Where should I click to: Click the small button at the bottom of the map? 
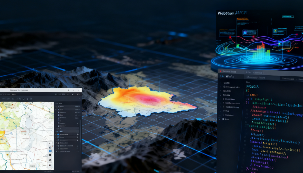coord(32,166)
